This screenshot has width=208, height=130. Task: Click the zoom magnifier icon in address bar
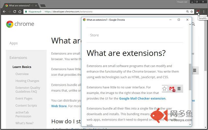pyautogui.click(x=187, y=12)
